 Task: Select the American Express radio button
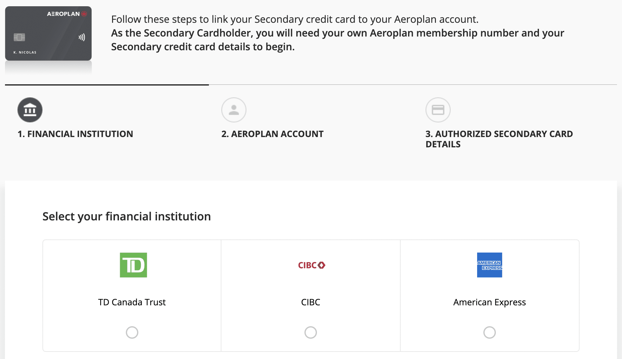[489, 332]
